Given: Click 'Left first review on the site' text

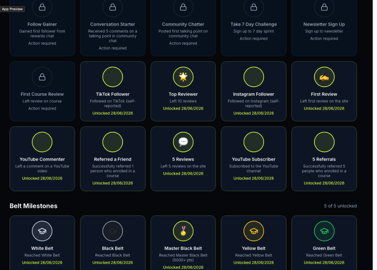Looking at the screenshot, I should (324, 101).
